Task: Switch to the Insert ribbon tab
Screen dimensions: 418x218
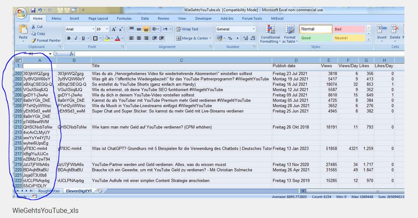Action: (x=74, y=18)
